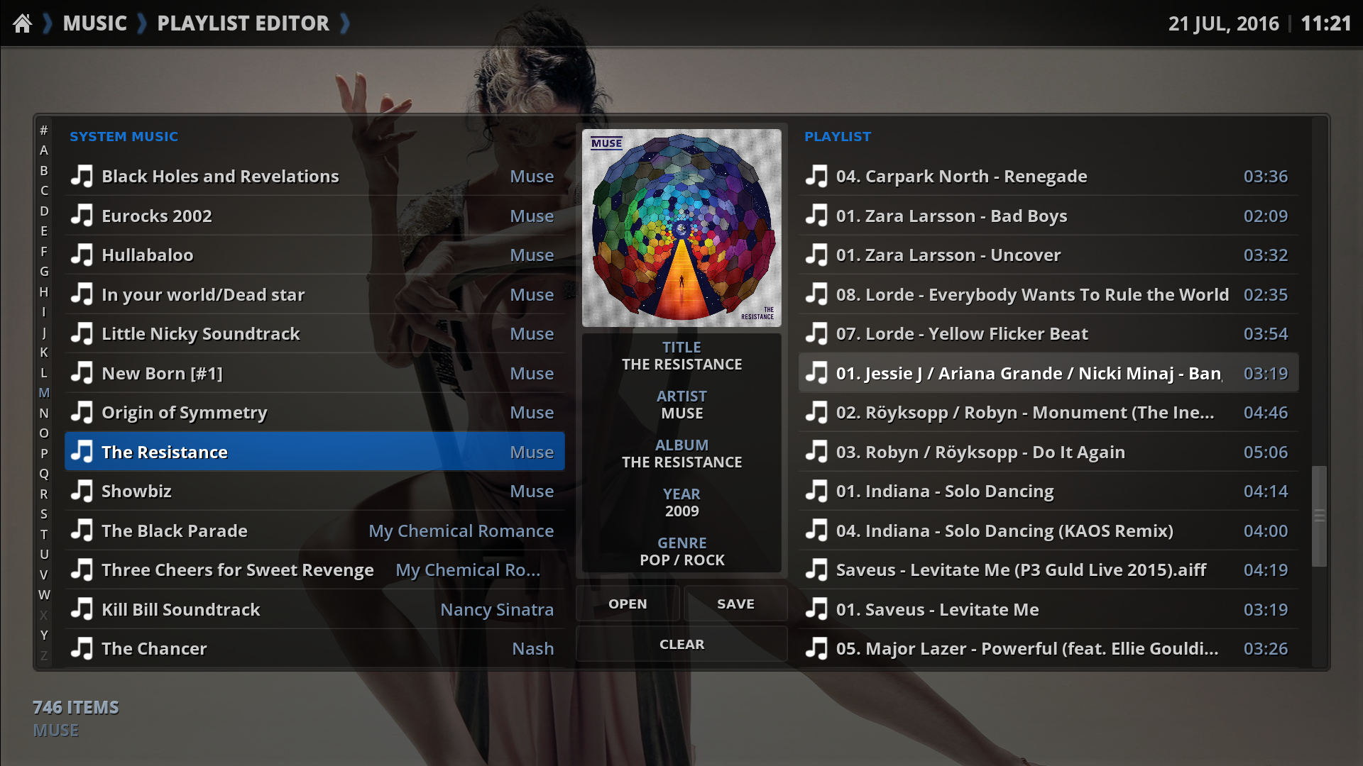Click note icon for In your world/Dead star
The width and height of the screenshot is (1363, 766).
[82, 294]
